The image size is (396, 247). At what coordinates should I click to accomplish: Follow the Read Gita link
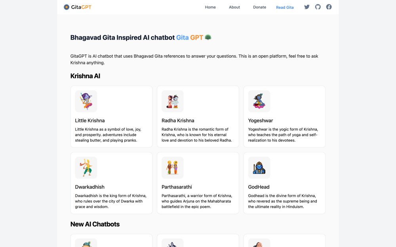285,7
